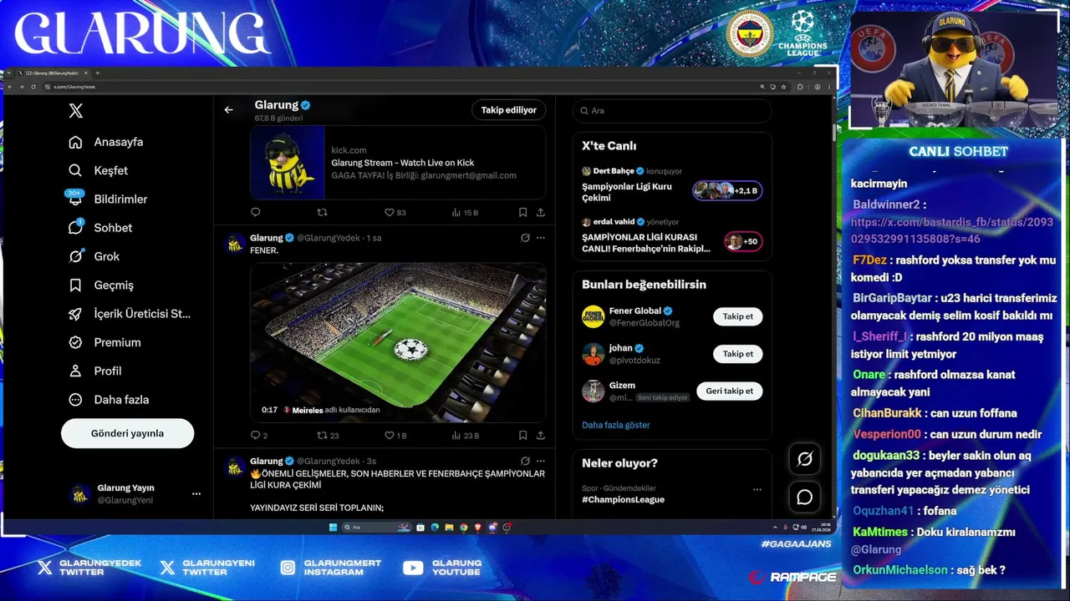Open Keşfet explore page

pyautogui.click(x=99, y=170)
